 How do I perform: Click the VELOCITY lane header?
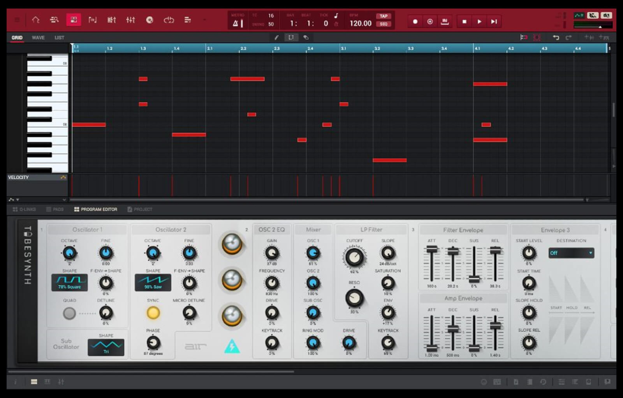click(x=37, y=177)
